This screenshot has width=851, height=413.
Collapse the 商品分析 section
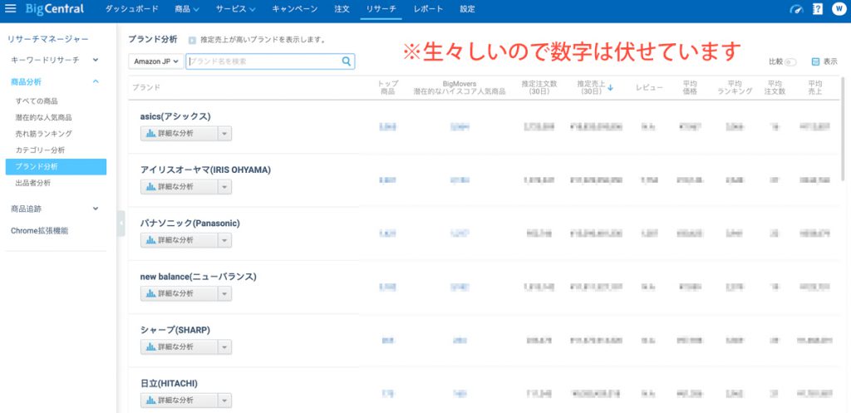tap(96, 82)
